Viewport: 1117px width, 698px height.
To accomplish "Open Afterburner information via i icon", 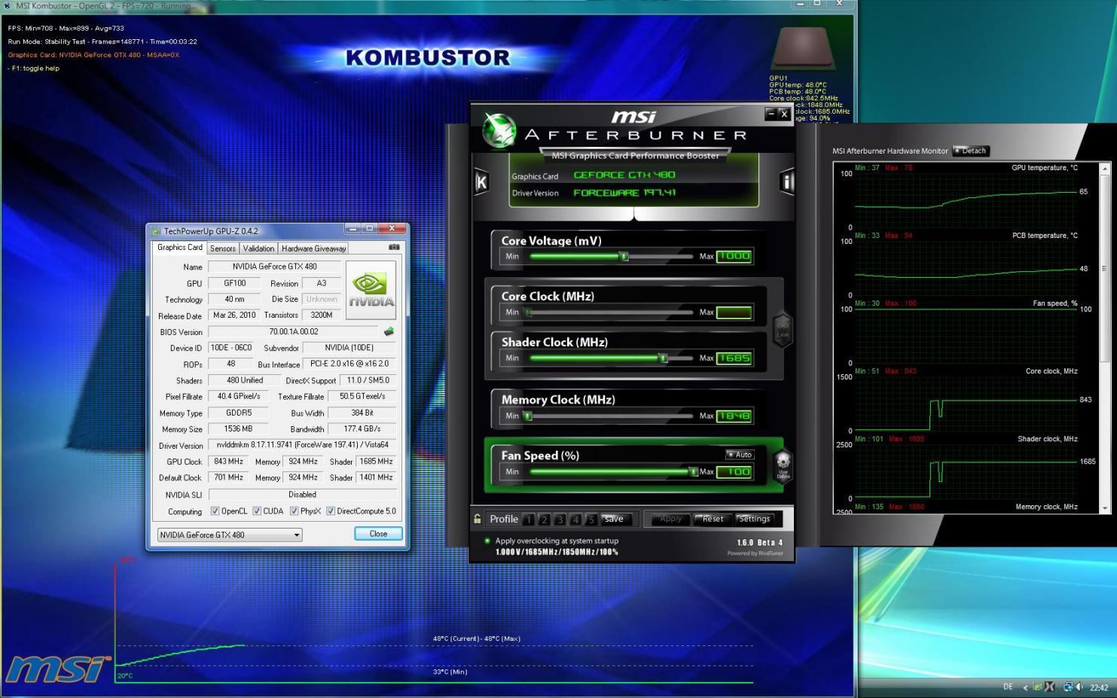I will point(786,181).
